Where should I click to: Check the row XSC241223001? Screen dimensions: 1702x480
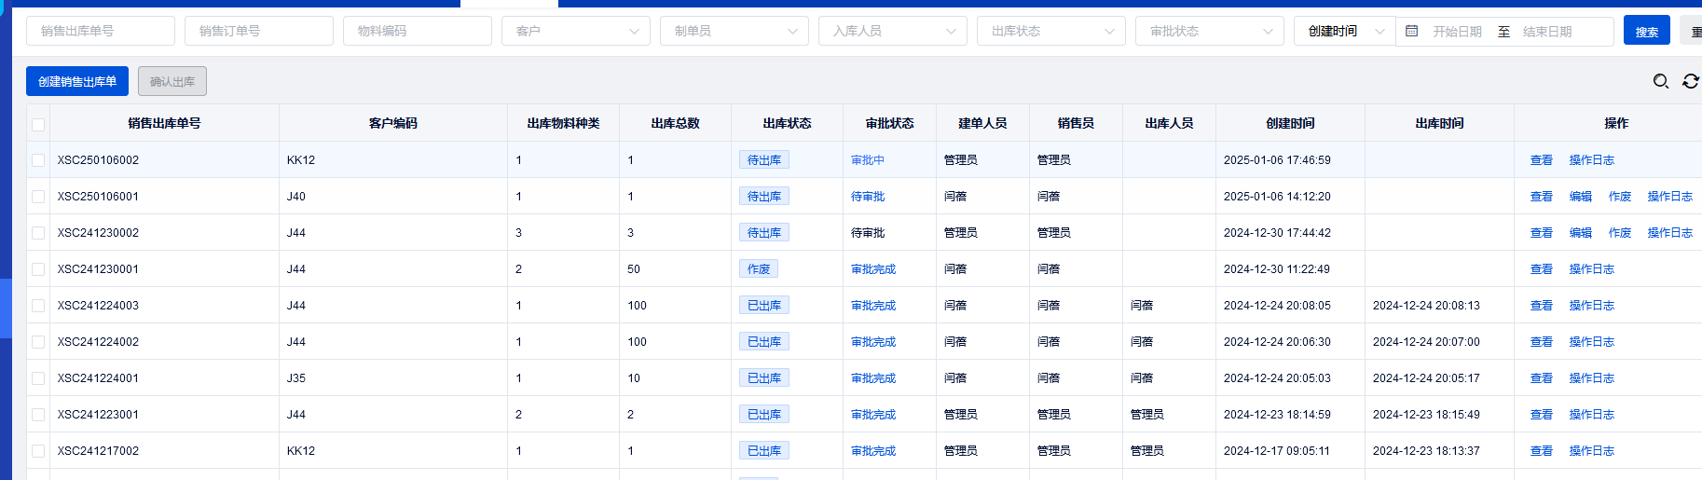click(38, 415)
